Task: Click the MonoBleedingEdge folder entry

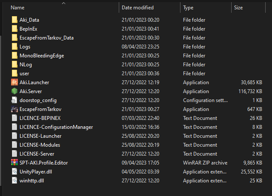Action: point(42,56)
